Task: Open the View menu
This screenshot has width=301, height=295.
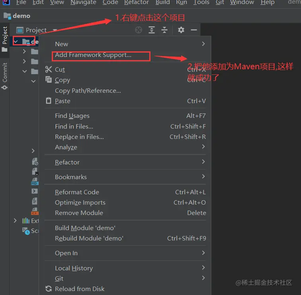Action: point(57,2)
